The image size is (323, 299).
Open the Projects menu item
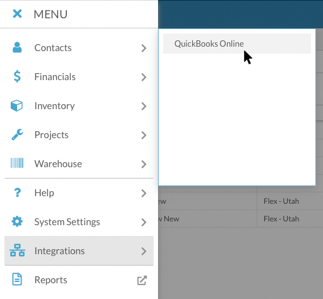pos(79,135)
